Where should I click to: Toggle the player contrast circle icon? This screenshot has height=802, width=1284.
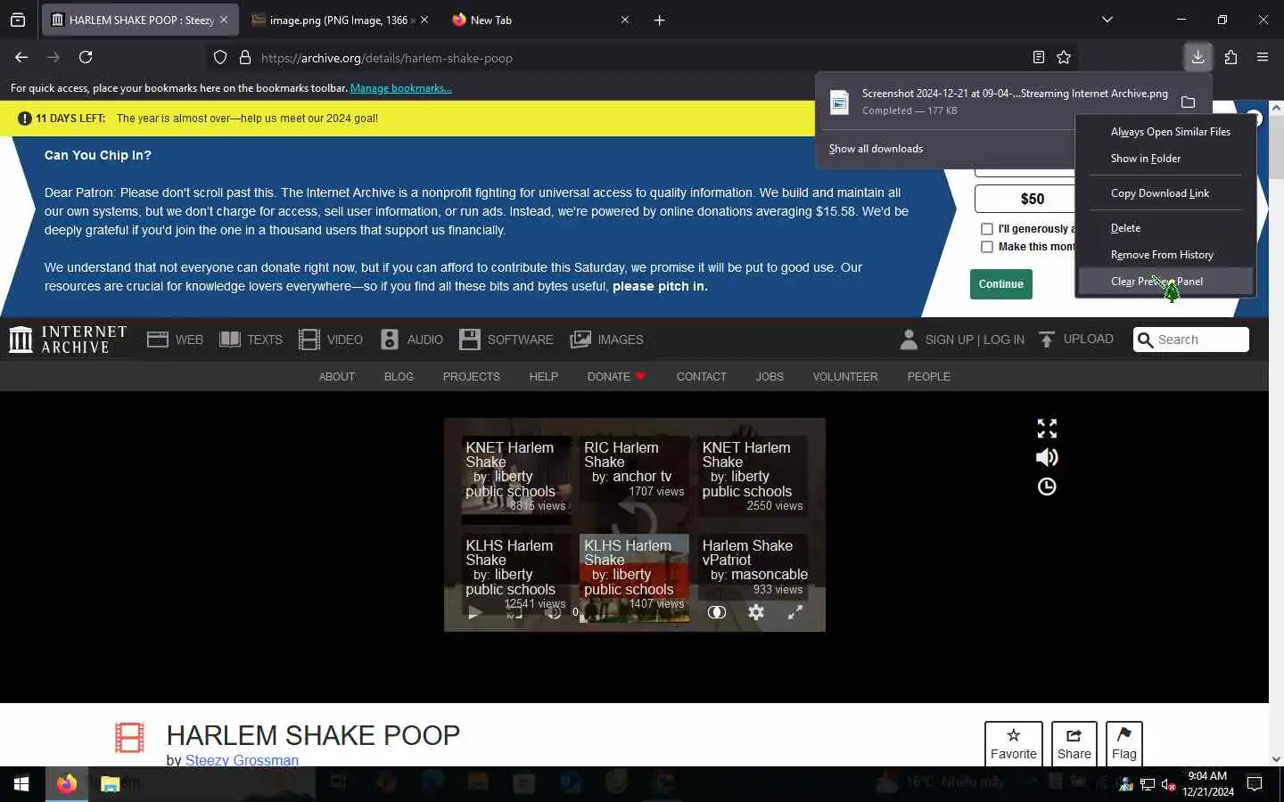[x=717, y=612]
